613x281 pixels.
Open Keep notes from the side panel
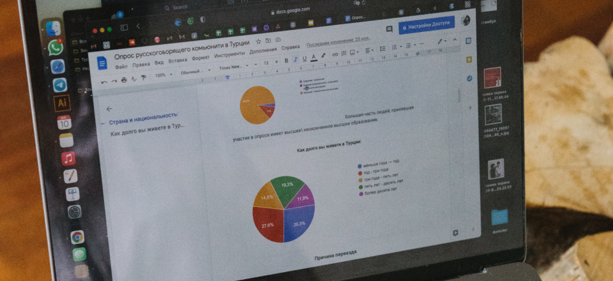click(x=469, y=60)
